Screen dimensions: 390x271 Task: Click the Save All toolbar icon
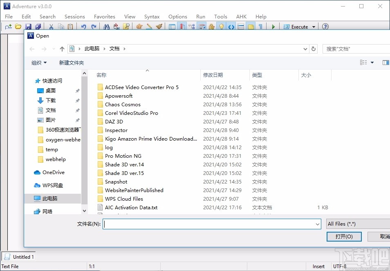38,26
